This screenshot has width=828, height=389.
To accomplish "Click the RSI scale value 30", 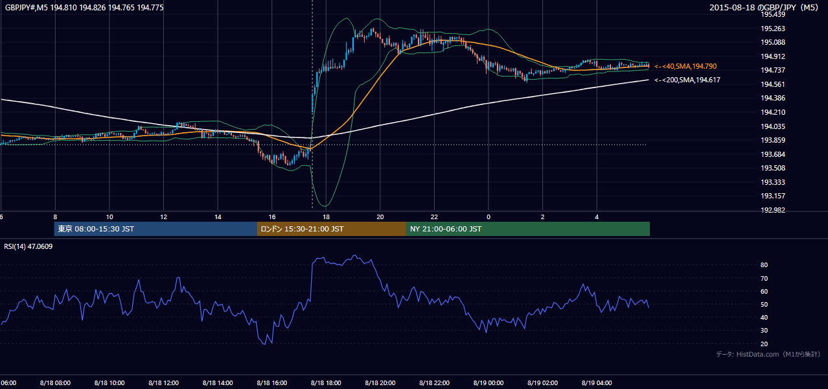I will pos(765,331).
